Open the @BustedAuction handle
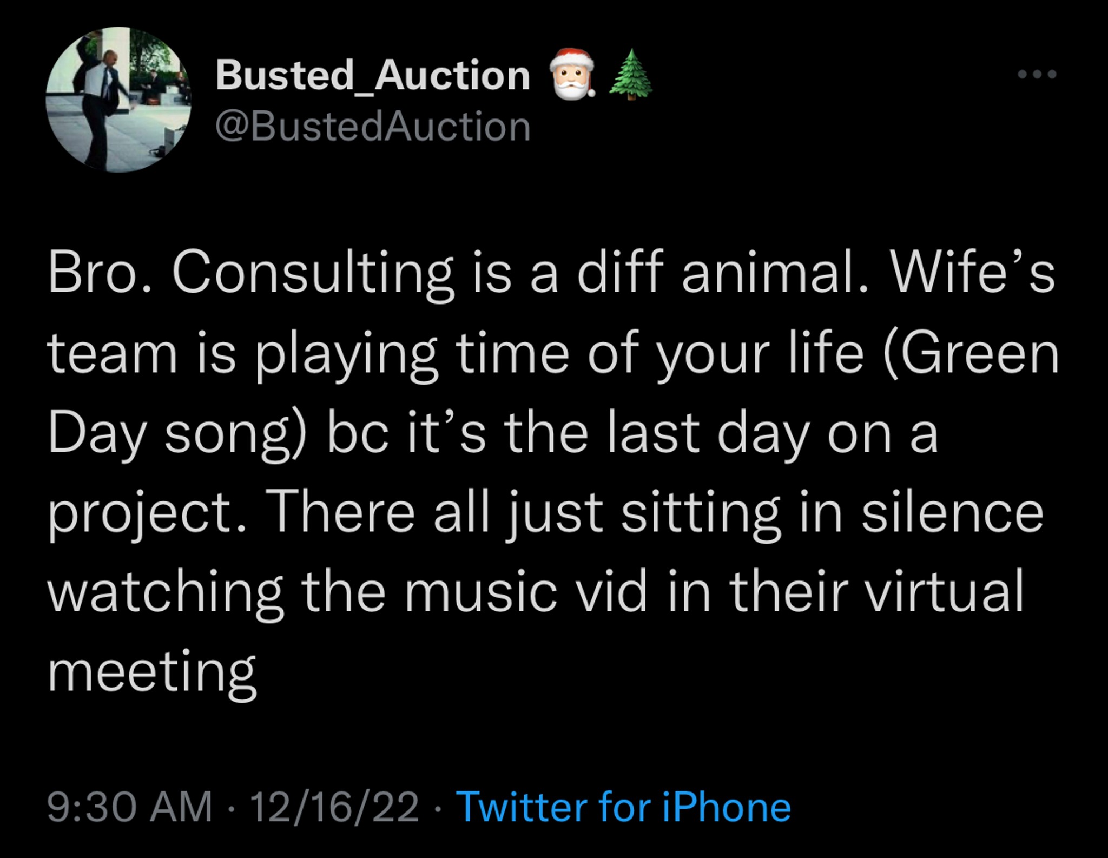Image resolution: width=1108 pixels, height=858 pixels. (x=373, y=127)
